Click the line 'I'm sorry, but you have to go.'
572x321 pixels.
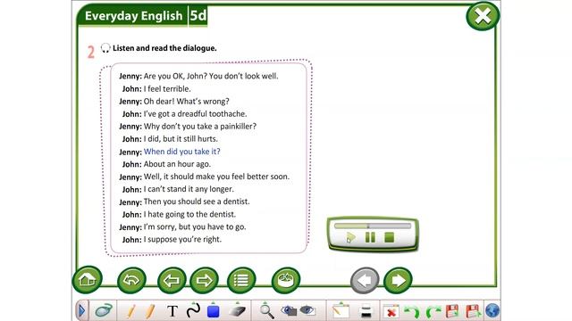(195, 226)
